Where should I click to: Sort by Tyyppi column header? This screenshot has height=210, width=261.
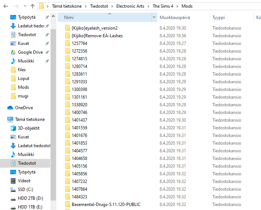232,18
